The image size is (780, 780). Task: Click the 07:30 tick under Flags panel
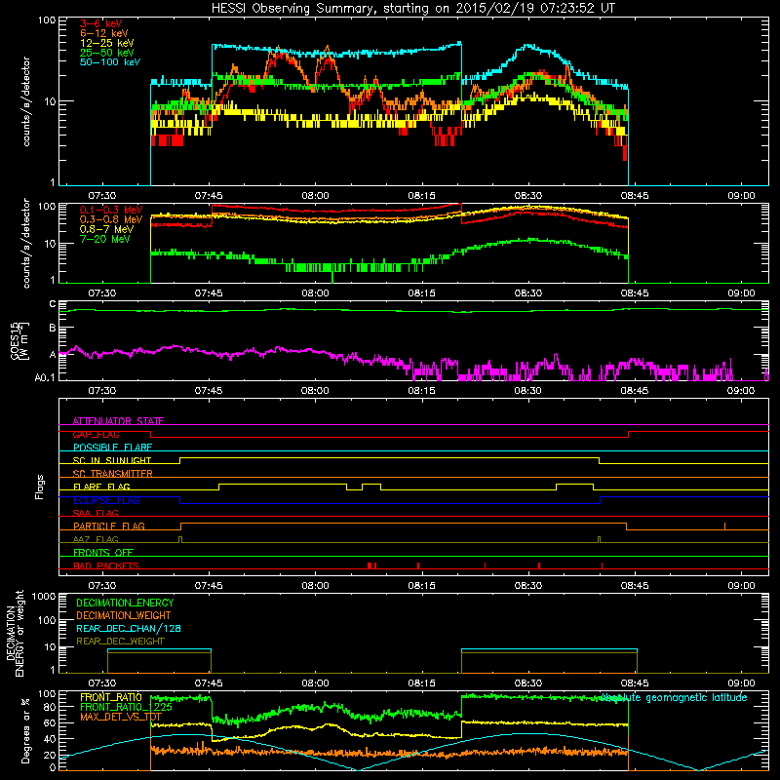(102, 586)
